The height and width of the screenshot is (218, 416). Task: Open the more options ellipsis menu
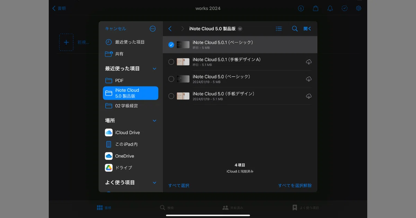click(x=153, y=29)
